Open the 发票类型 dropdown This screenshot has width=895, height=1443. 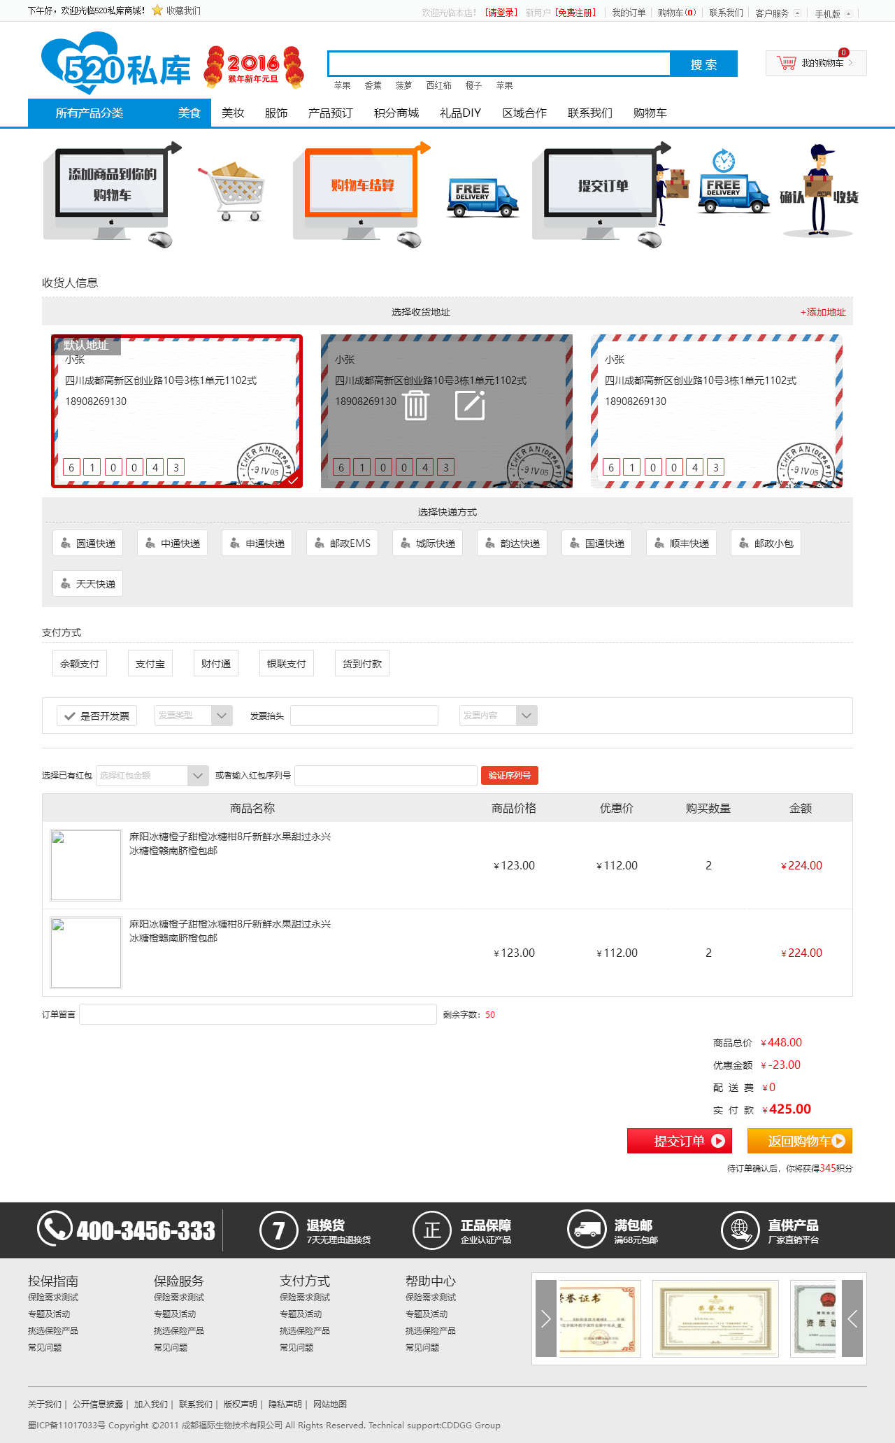click(x=193, y=716)
